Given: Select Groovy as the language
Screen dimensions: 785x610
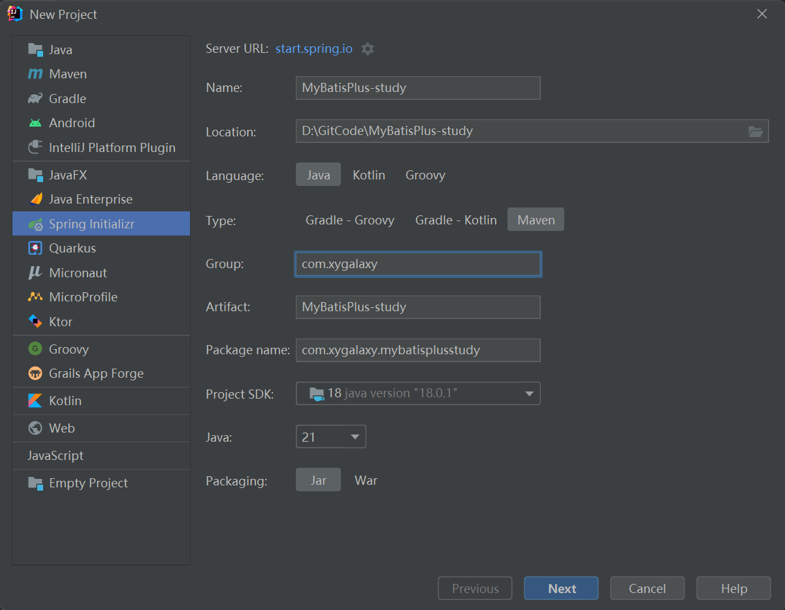Looking at the screenshot, I should tap(425, 175).
